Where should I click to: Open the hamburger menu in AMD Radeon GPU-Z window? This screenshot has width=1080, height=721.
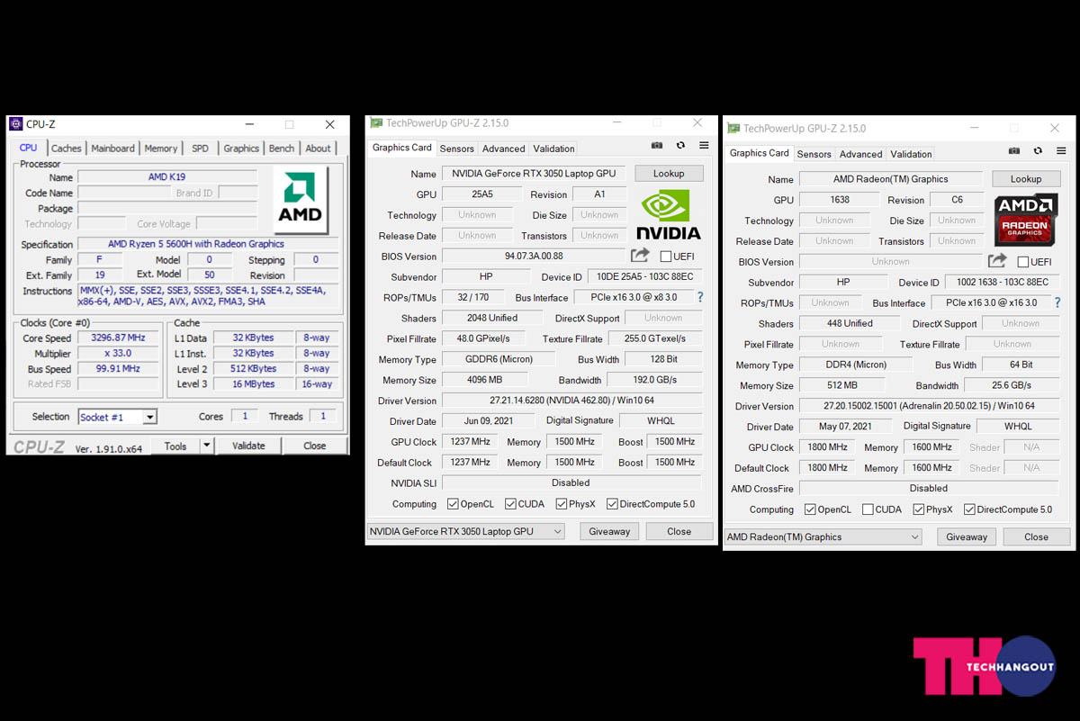coord(1061,151)
